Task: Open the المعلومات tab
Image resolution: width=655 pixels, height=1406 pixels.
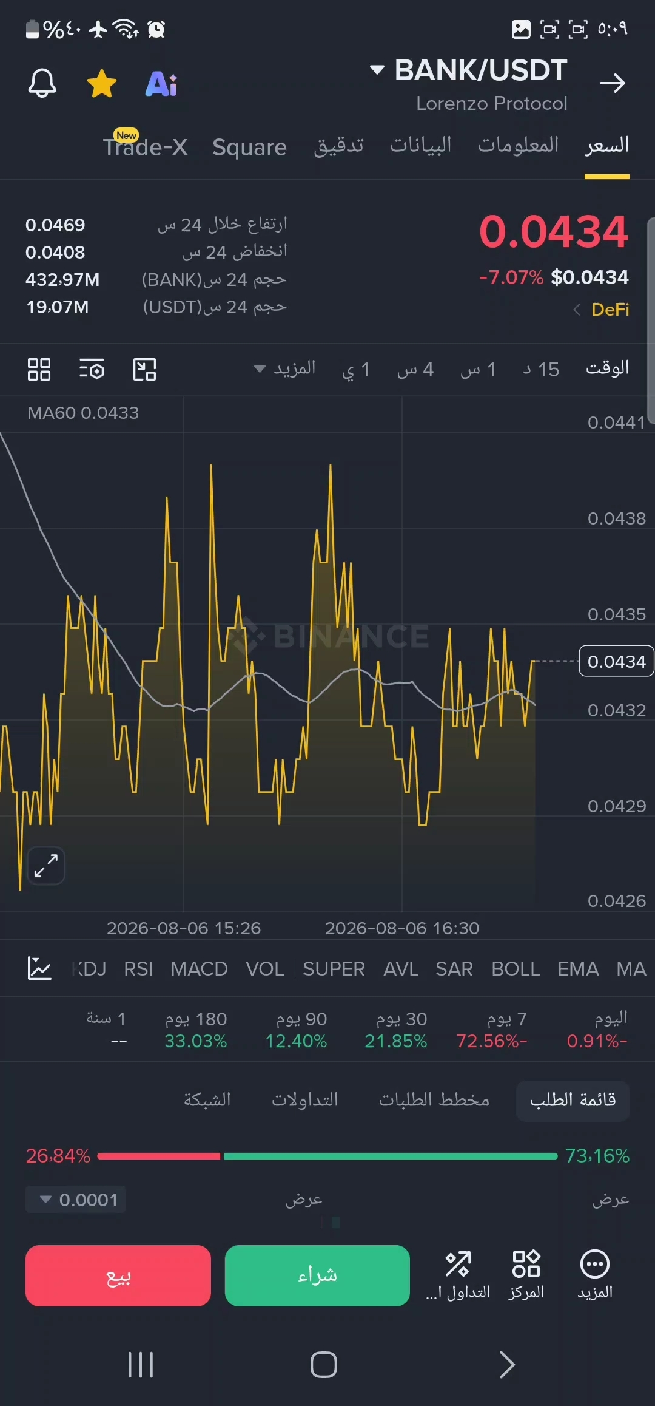Action: click(x=519, y=144)
